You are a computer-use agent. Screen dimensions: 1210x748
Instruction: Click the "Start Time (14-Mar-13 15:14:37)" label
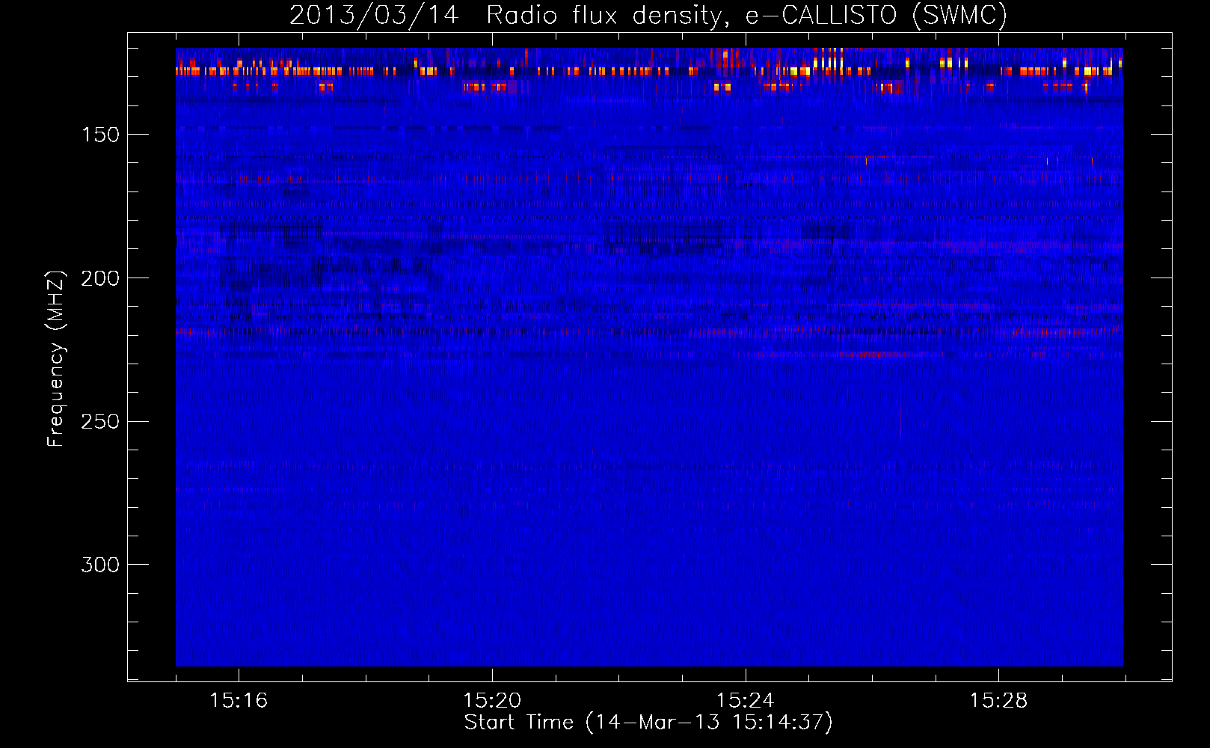coord(648,723)
